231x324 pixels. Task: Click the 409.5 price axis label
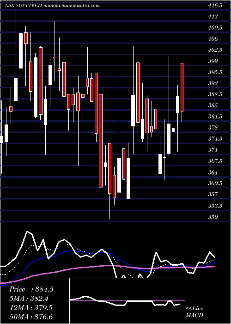[x=215, y=28]
